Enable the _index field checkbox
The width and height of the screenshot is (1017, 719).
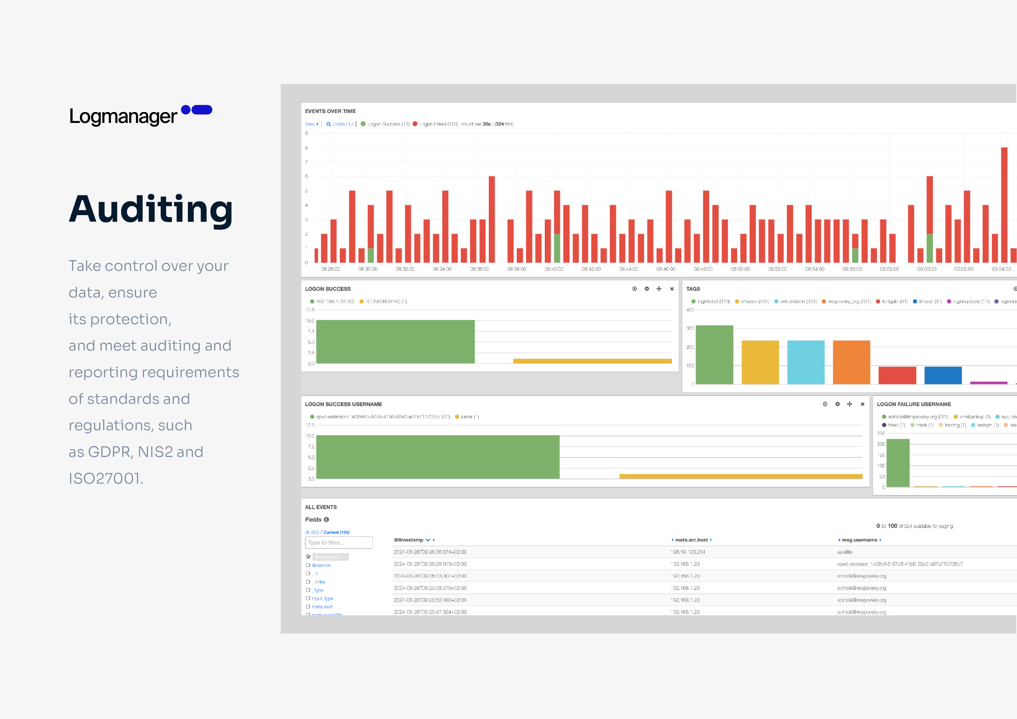(308, 582)
